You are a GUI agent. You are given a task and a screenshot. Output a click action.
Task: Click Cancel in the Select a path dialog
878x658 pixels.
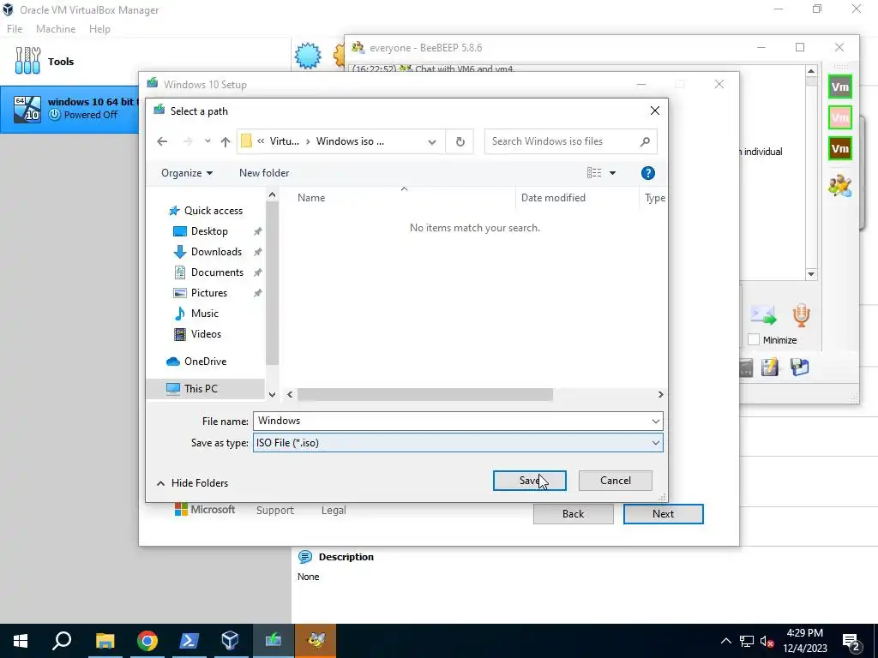pos(615,481)
